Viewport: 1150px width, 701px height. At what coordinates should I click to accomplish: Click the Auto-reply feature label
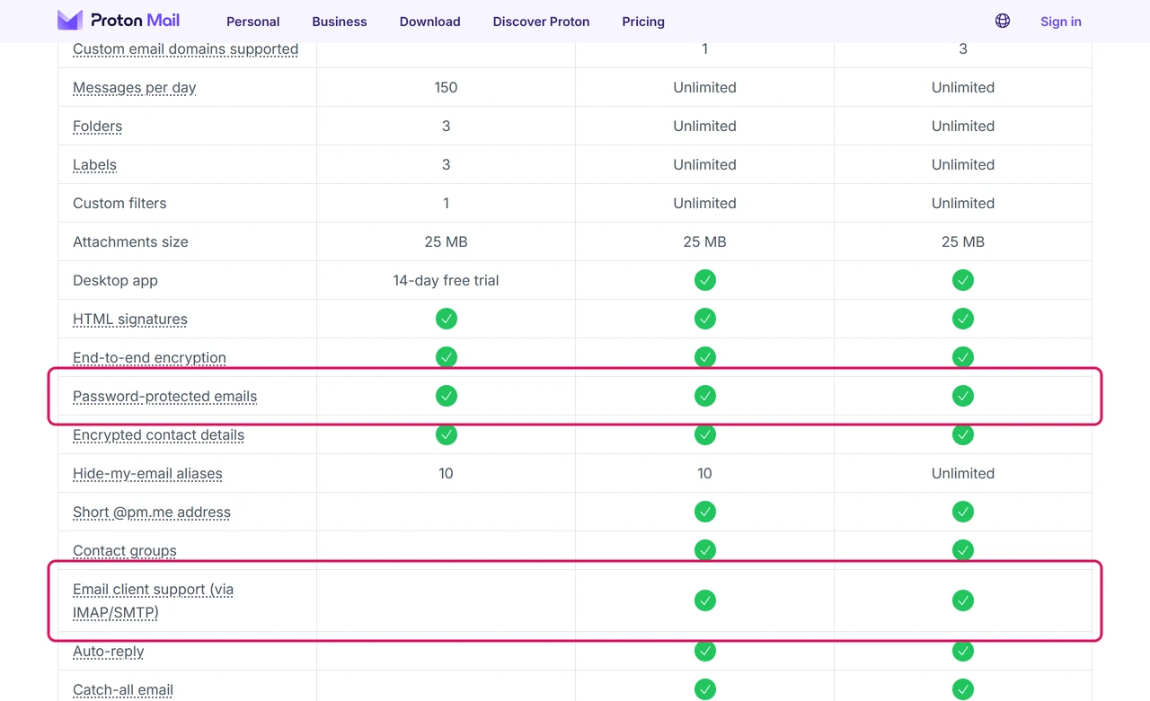coord(108,652)
